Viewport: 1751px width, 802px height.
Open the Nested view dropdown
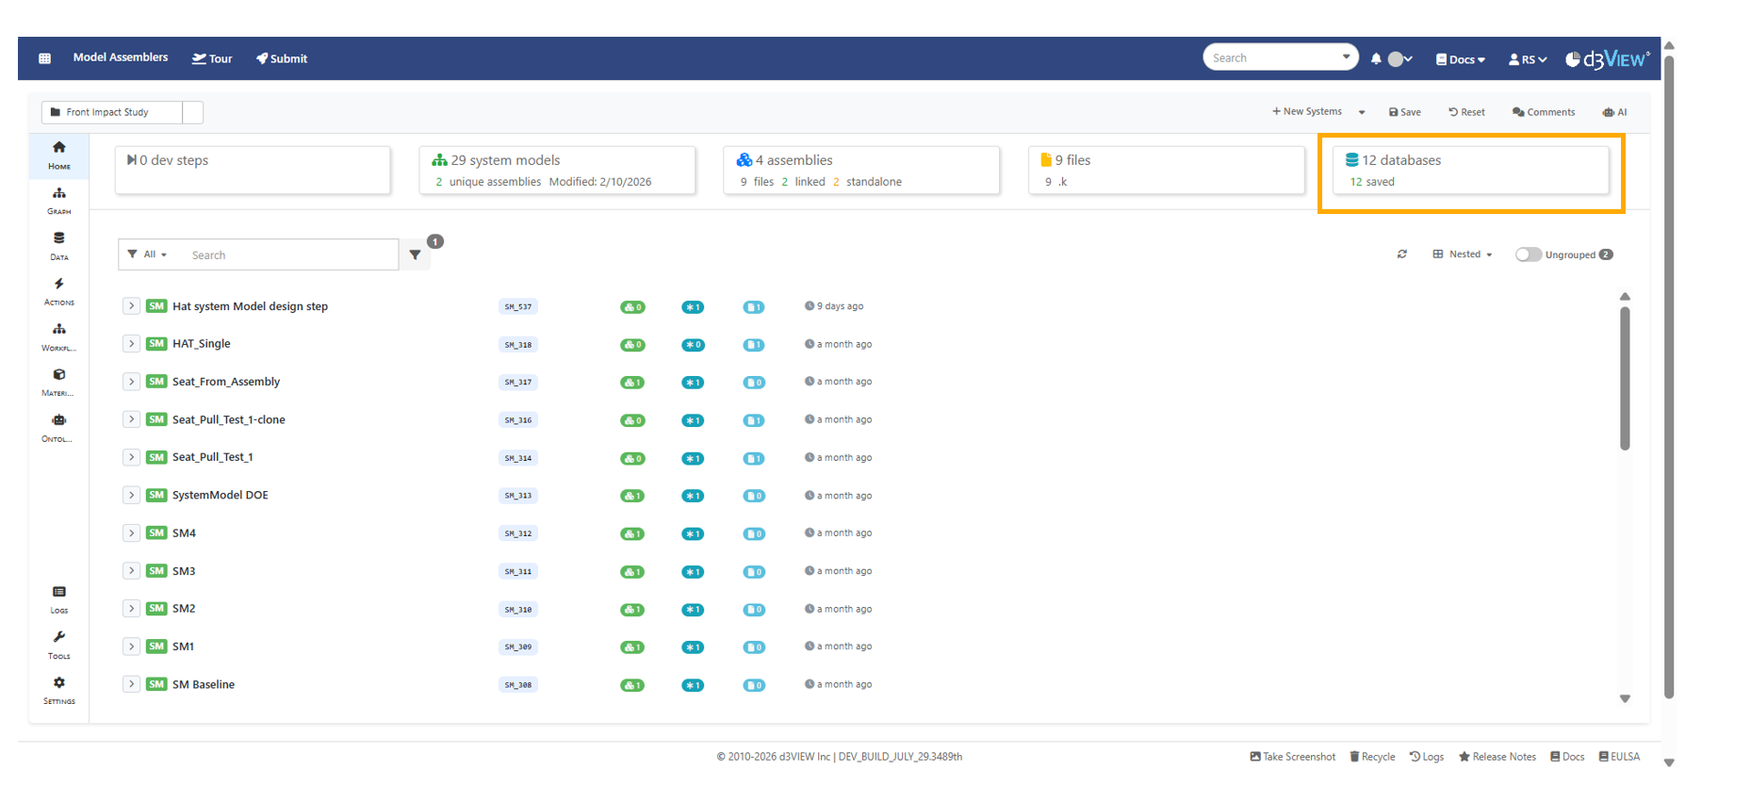[1464, 254]
